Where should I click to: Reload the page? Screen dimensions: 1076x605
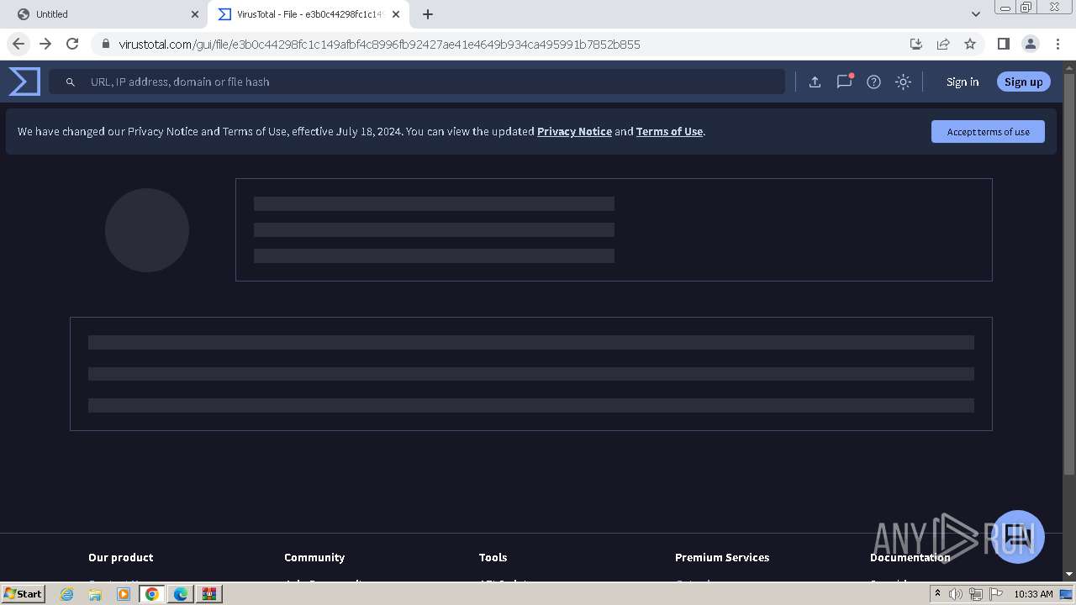(72, 44)
